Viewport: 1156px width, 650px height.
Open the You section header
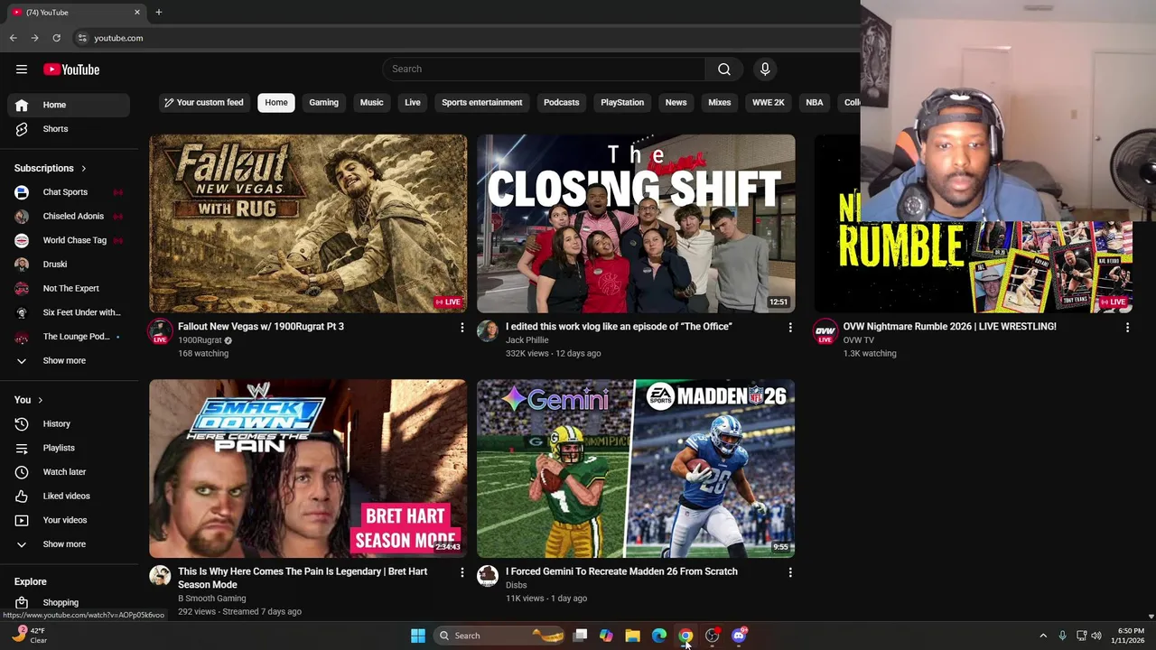click(29, 400)
